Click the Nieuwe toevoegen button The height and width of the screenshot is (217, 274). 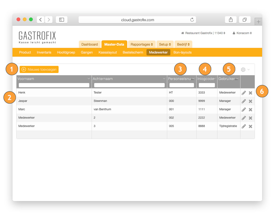point(39,69)
